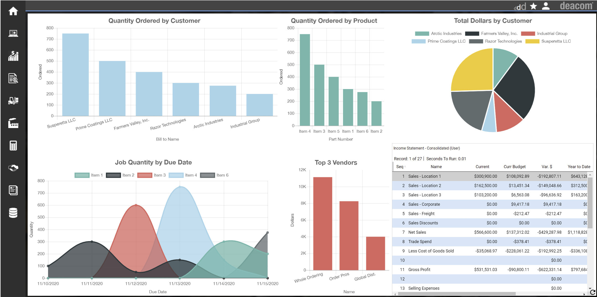The image size is (597, 297).
Task: Open the factory production icon
Action: coord(13,123)
